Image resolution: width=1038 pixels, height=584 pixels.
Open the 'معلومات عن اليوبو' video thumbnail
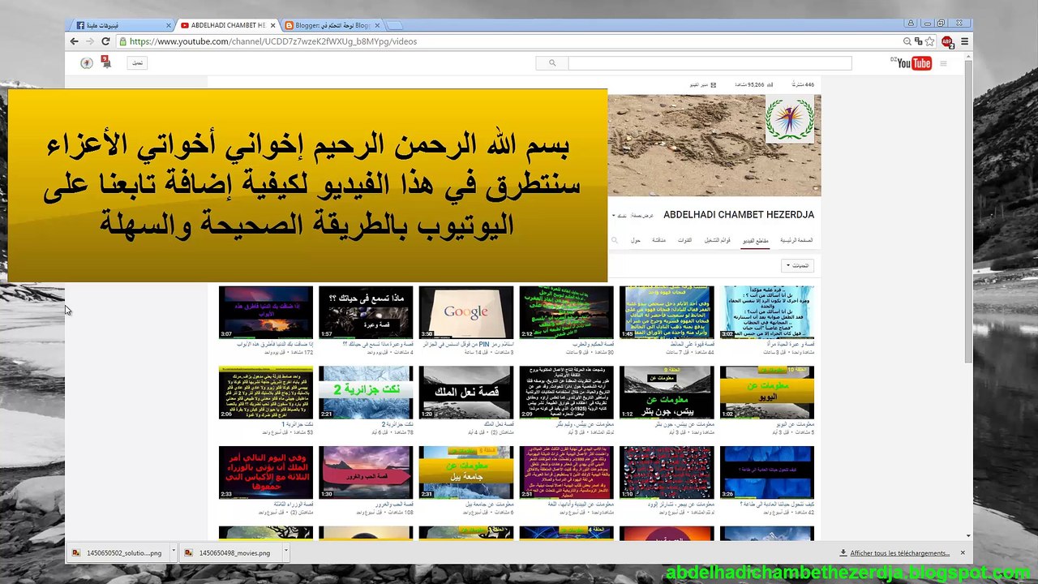coord(767,393)
